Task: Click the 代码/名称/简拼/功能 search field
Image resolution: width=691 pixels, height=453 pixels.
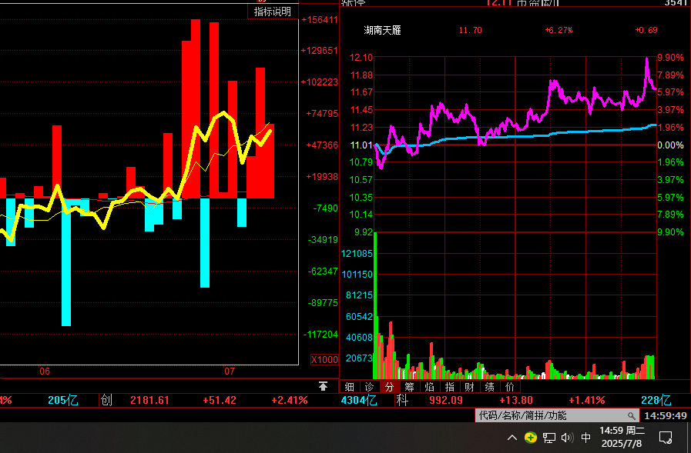Action: click(x=557, y=415)
